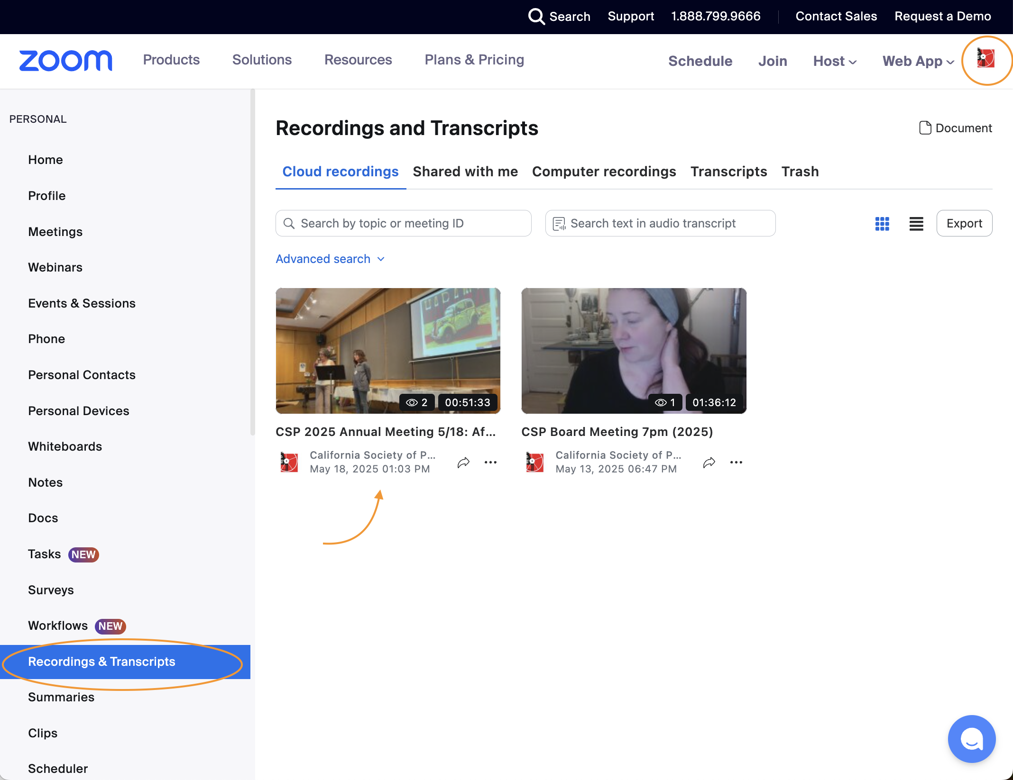This screenshot has height=780, width=1013.
Task: Click Join in the header
Action: coord(773,61)
